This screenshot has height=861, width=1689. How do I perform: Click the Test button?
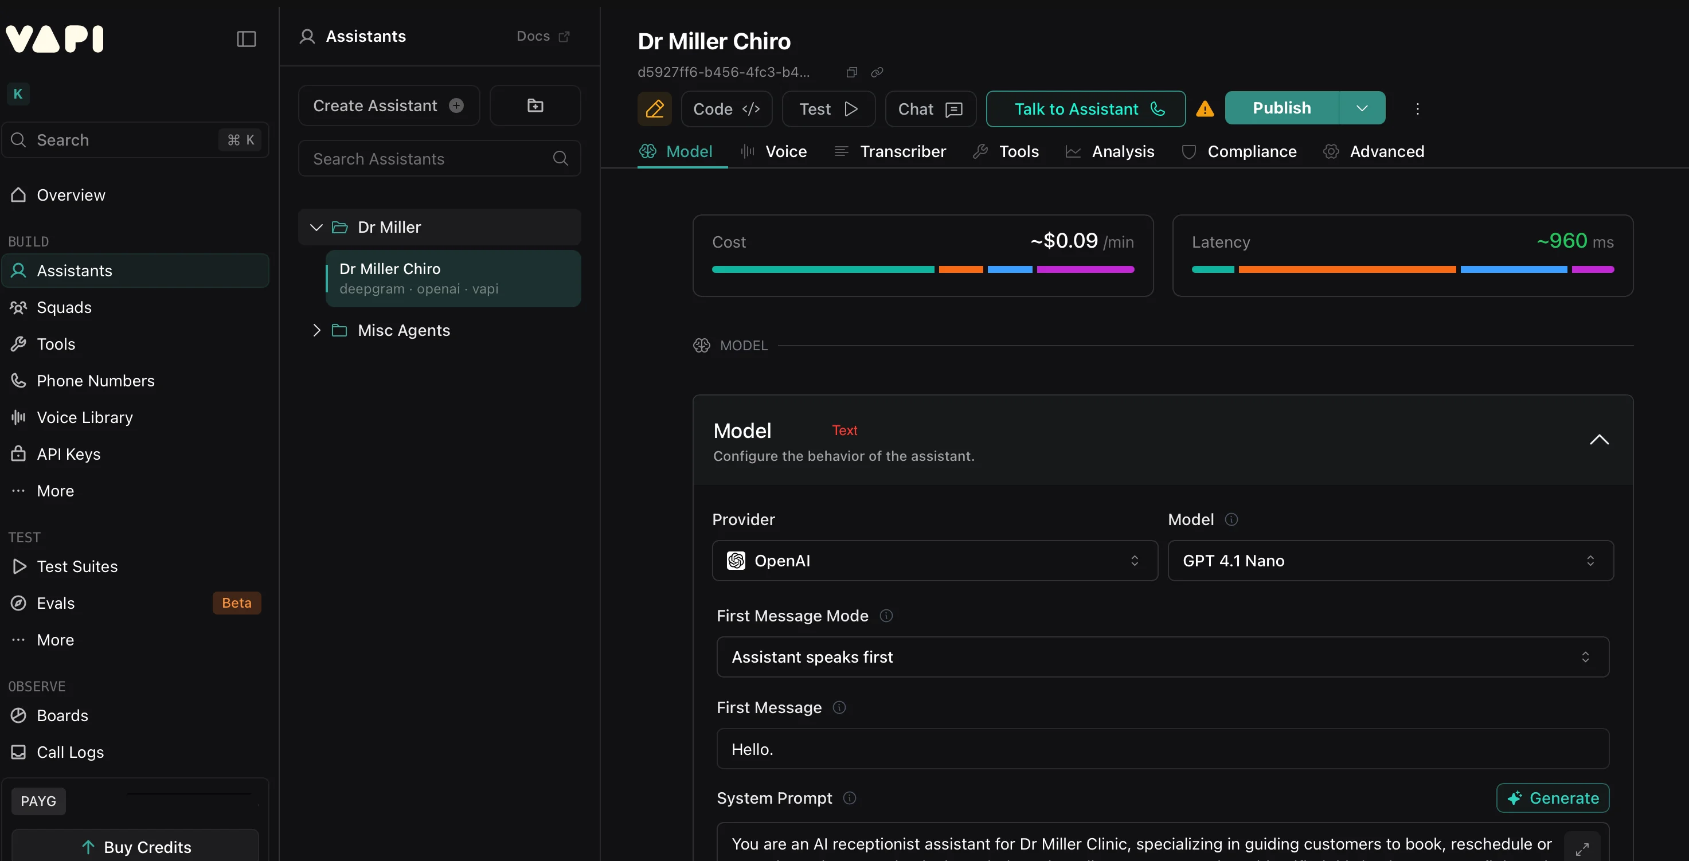828,109
